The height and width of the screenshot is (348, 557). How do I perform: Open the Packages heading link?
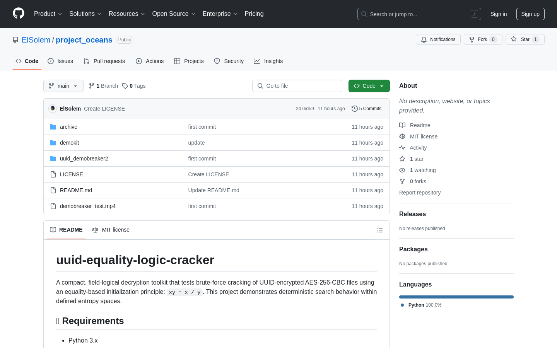tap(413, 249)
